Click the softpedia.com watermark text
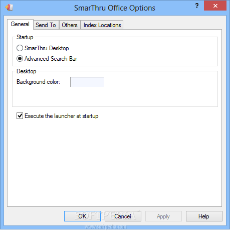This screenshot has height=236, width=230. pos(106,227)
